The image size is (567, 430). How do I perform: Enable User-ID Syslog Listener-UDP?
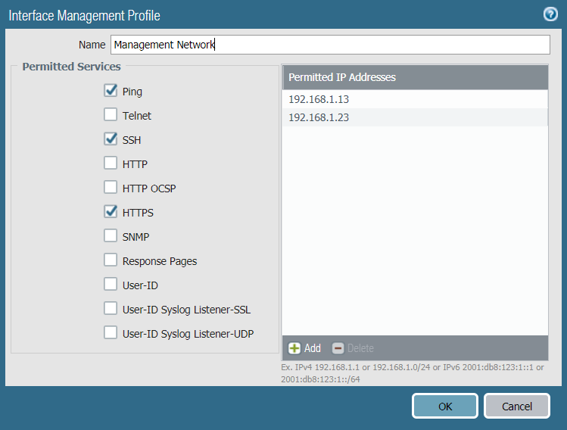[111, 334]
